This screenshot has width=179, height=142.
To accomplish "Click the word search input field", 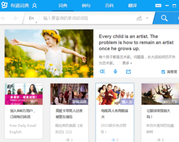I will pos(87,18).
